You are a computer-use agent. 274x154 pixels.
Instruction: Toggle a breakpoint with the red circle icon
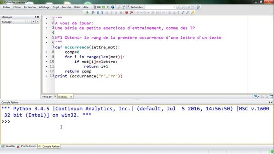(127, 12)
